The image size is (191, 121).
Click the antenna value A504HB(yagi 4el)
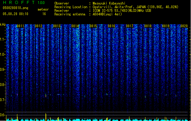(107, 14)
